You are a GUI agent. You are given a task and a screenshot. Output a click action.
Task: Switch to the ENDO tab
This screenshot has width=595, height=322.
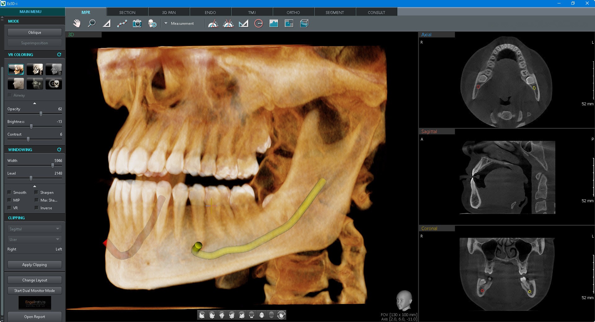(210, 12)
